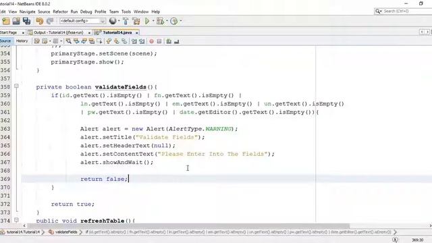432x243 pixels.
Task: Open the Help menu
Action: point(156,11)
